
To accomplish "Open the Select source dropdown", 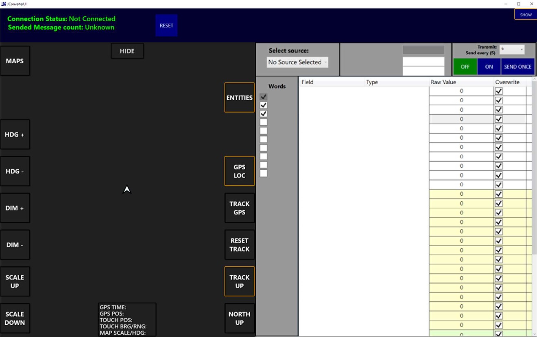I will coord(297,62).
